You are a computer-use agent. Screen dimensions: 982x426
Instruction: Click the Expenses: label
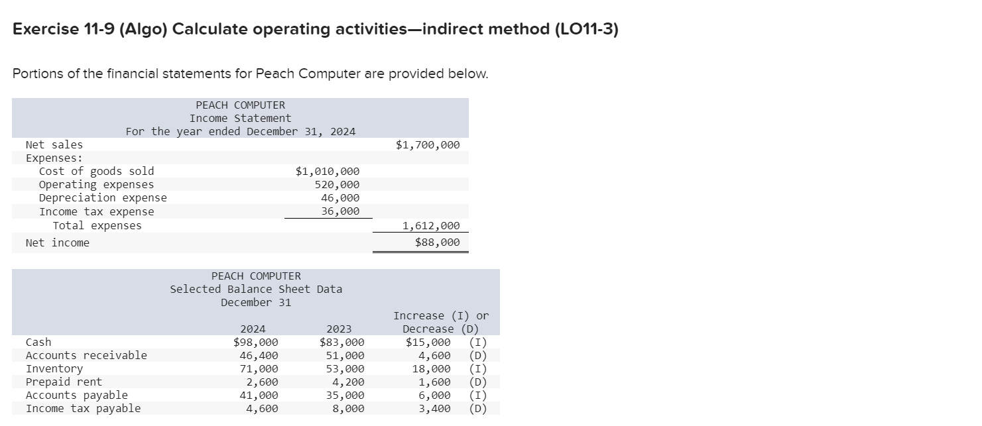coord(54,158)
